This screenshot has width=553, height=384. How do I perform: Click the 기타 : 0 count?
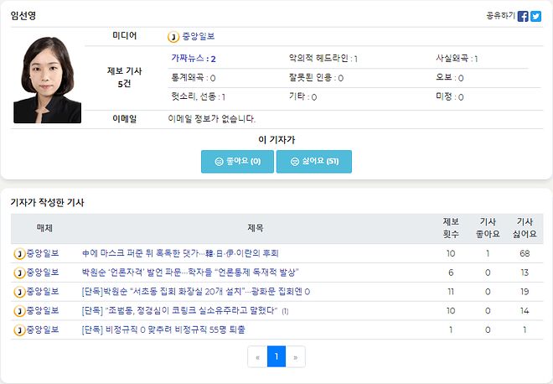(x=302, y=96)
